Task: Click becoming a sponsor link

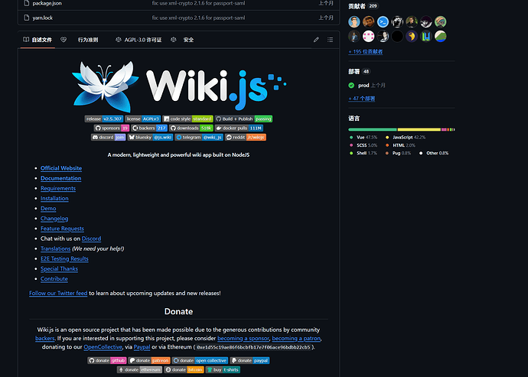Action: (243, 338)
